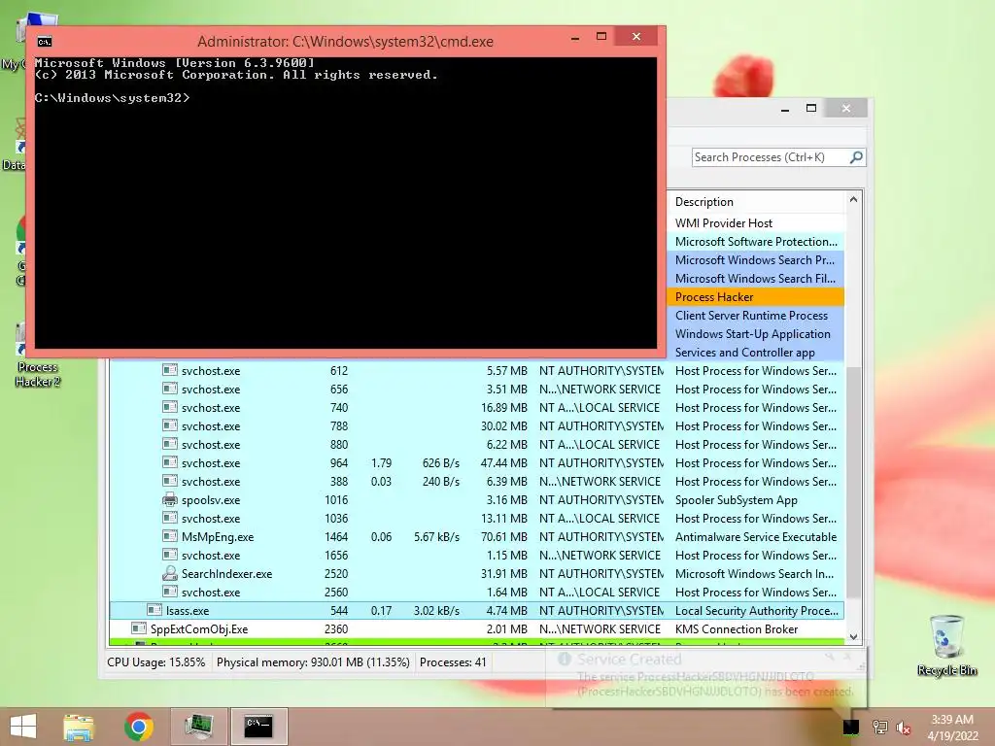This screenshot has height=746, width=995.
Task: Select the Command Prompt taskbar button
Action: click(x=258, y=727)
